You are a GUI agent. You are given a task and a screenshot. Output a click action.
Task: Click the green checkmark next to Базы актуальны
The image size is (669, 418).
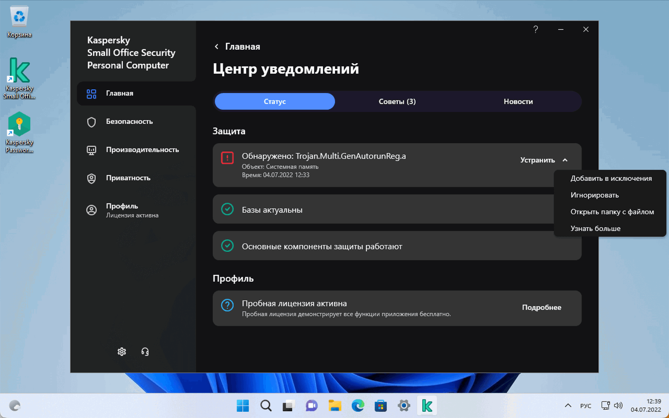[x=227, y=209]
